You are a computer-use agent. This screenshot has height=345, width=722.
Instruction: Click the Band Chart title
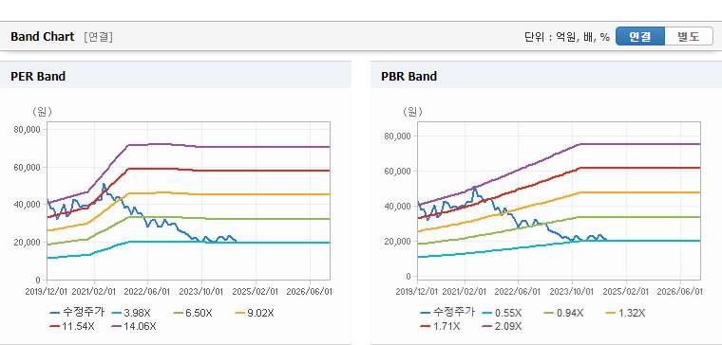point(43,37)
